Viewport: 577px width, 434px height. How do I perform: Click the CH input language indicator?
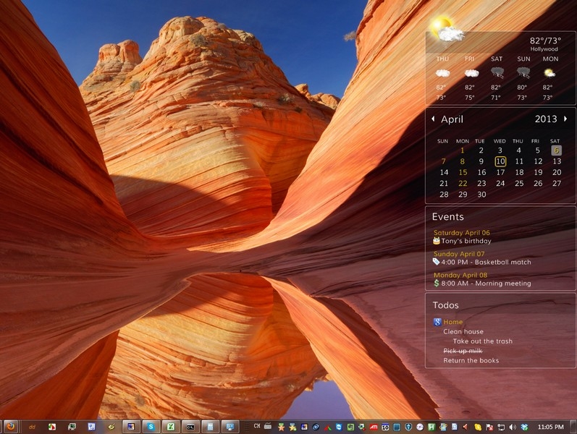(257, 426)
